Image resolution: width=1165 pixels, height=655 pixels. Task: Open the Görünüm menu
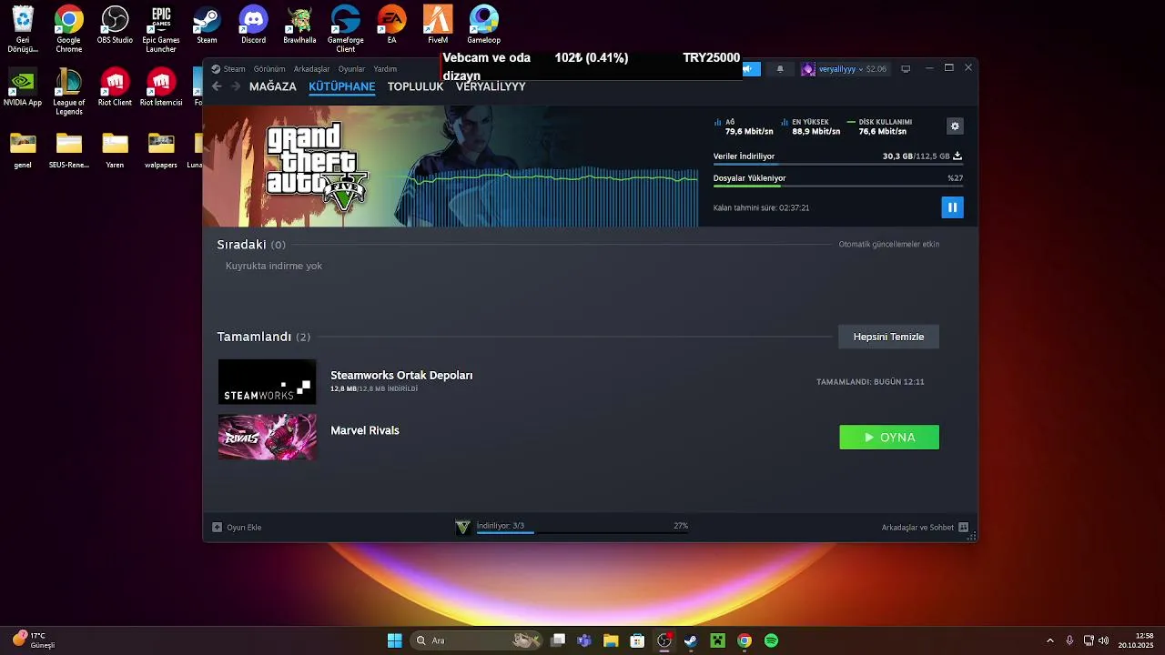coord(269,69)
